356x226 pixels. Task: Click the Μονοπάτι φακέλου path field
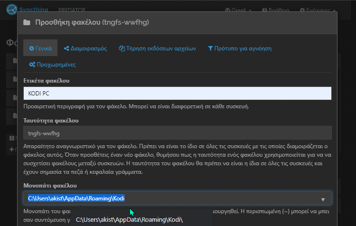(x=178, y=198)
